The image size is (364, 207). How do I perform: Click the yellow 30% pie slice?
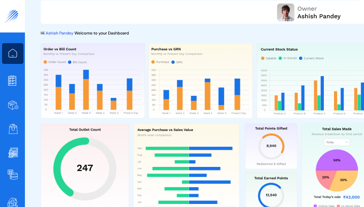point(345,181)
